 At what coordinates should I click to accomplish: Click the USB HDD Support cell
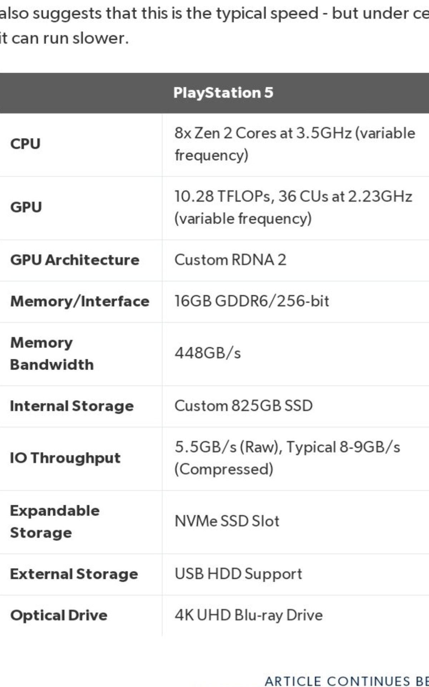click(238, 574)
